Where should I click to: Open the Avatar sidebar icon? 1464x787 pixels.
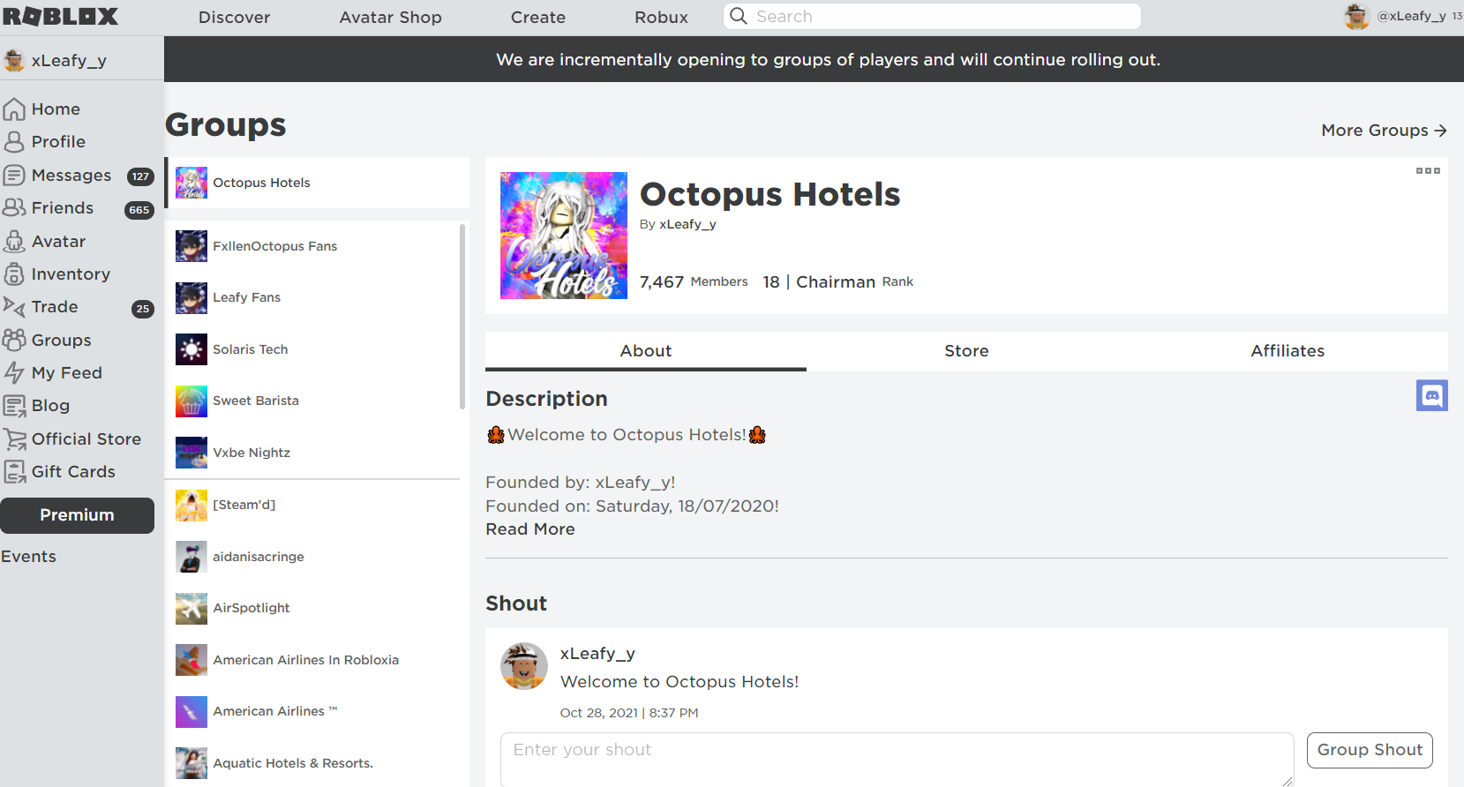tap(14, 241)
